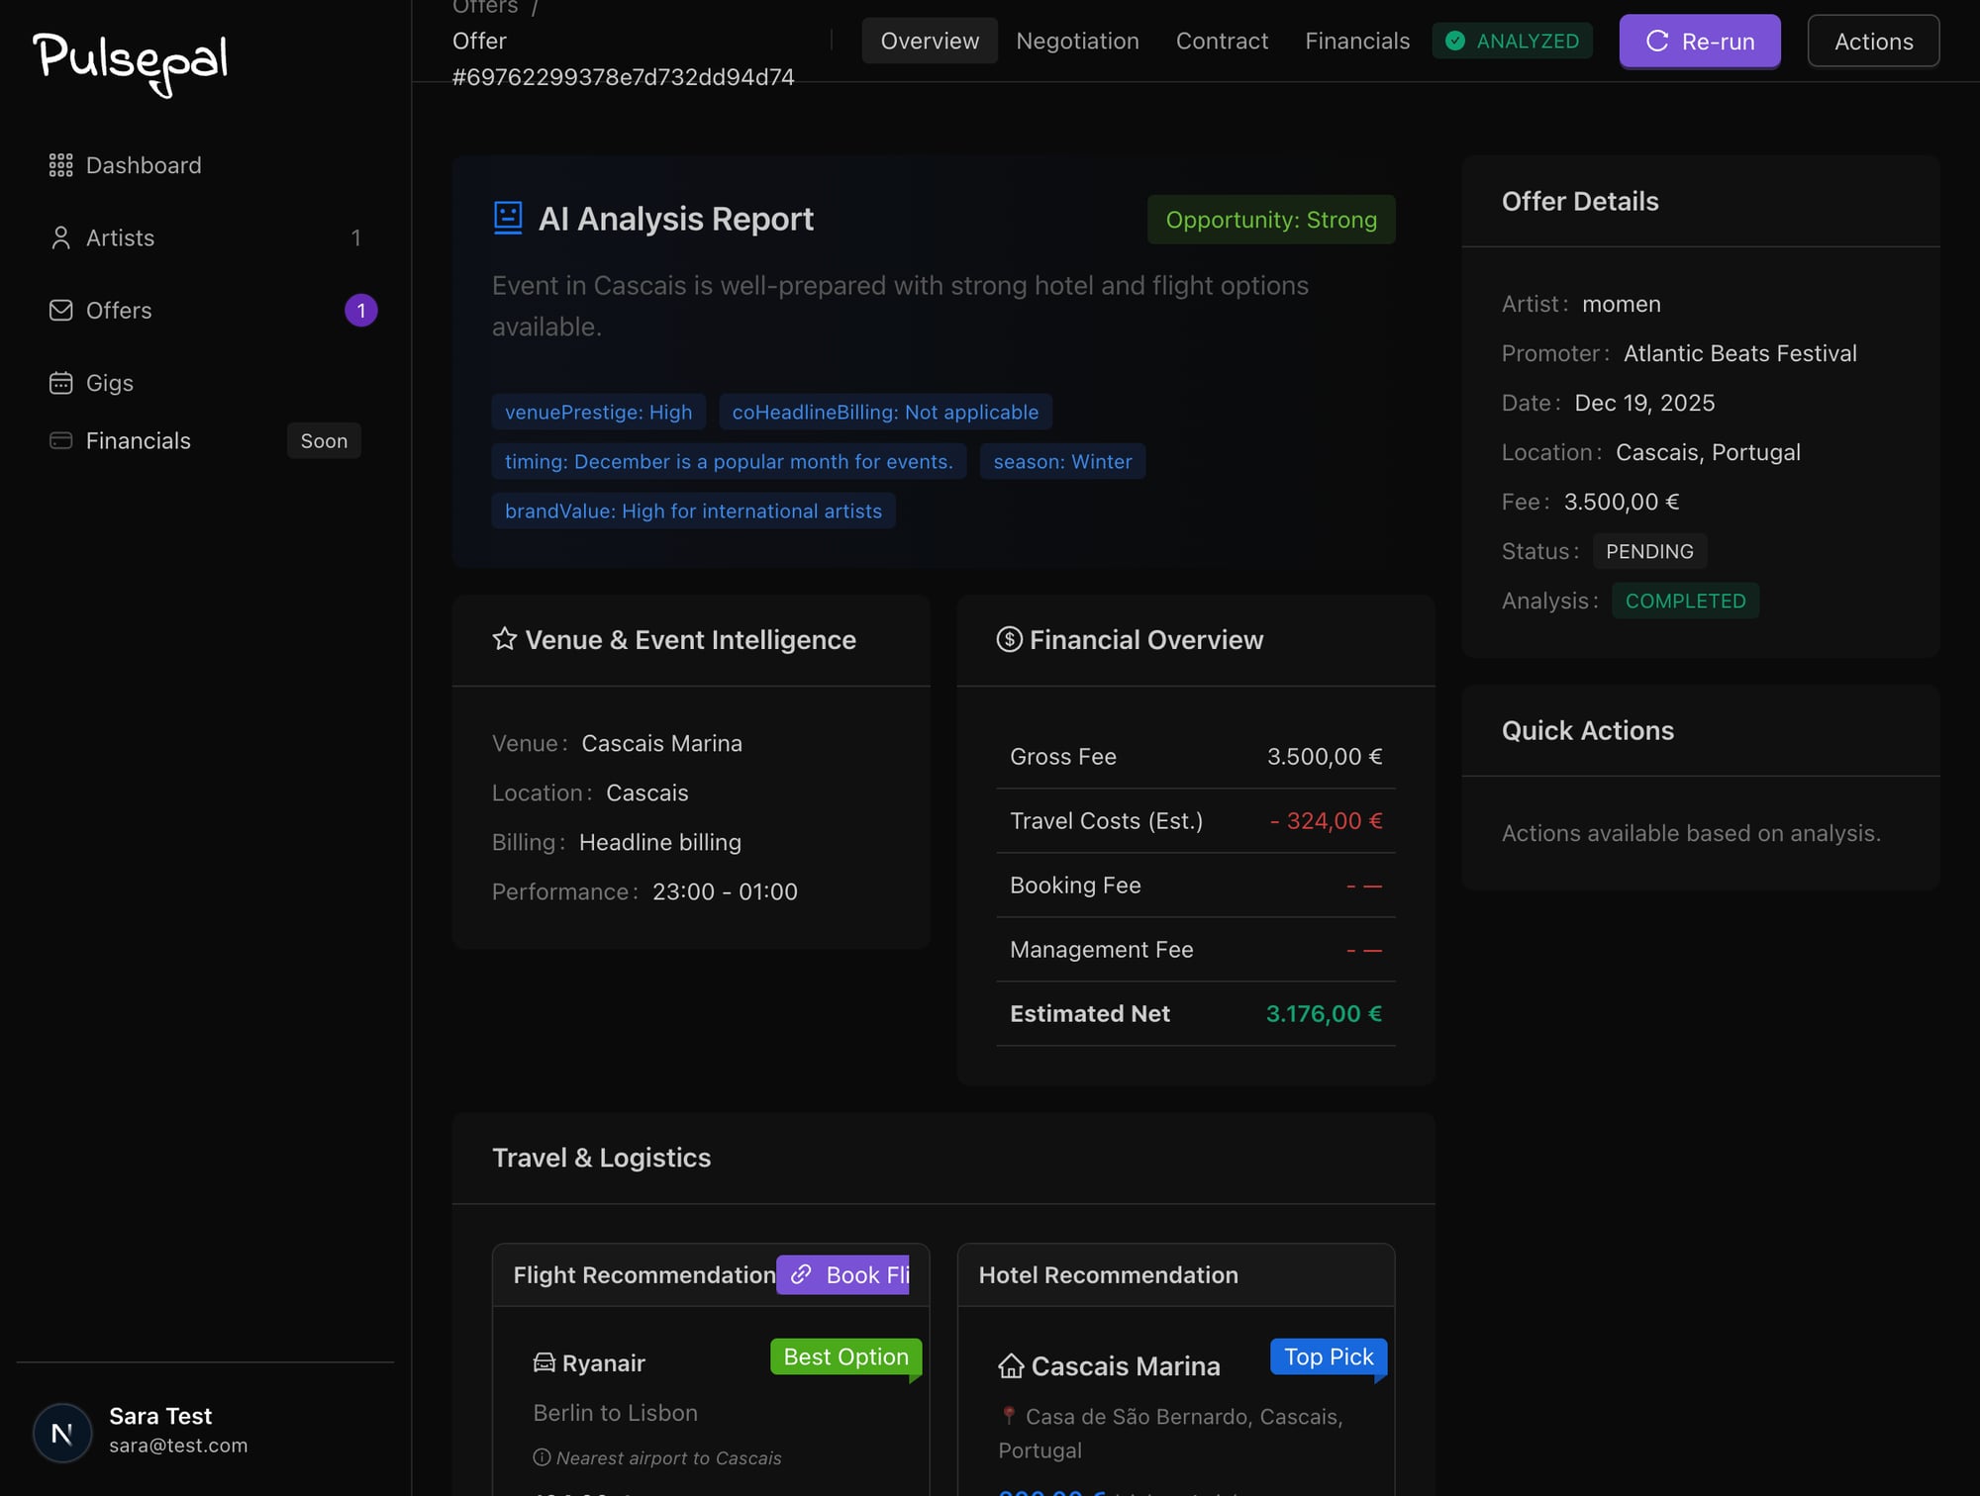The width and height of the screenshot is (1980, 1496).
Task: Select the Financials card icon in sidebar
Action: 60,440
